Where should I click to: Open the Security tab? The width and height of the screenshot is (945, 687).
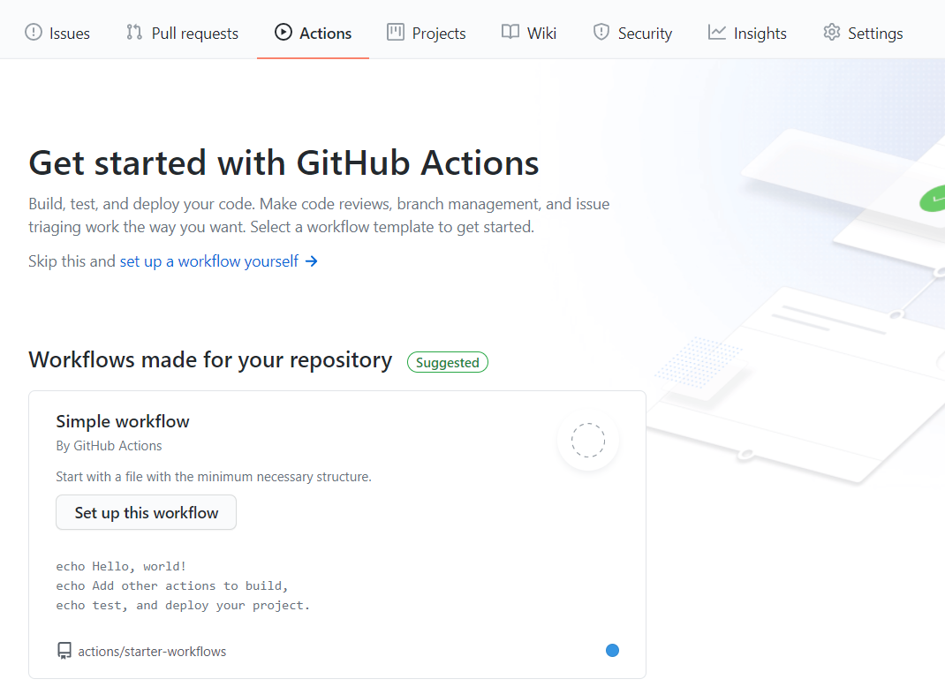(x=632, y=33)
